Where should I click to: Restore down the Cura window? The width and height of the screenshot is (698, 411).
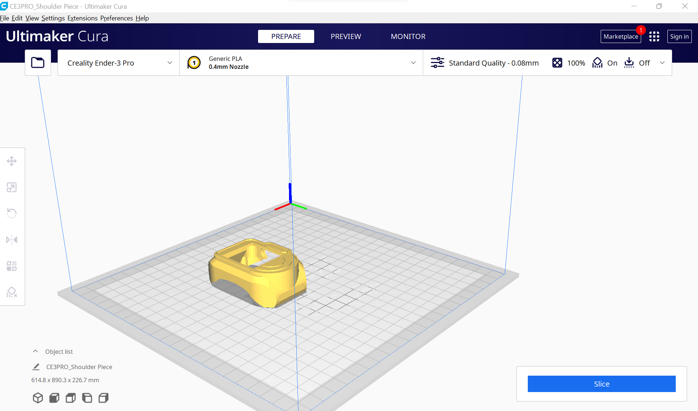tap(659, 6)
